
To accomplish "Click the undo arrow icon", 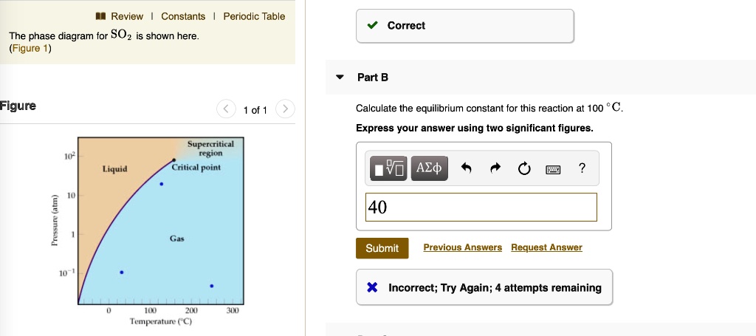I will (466, 169).
